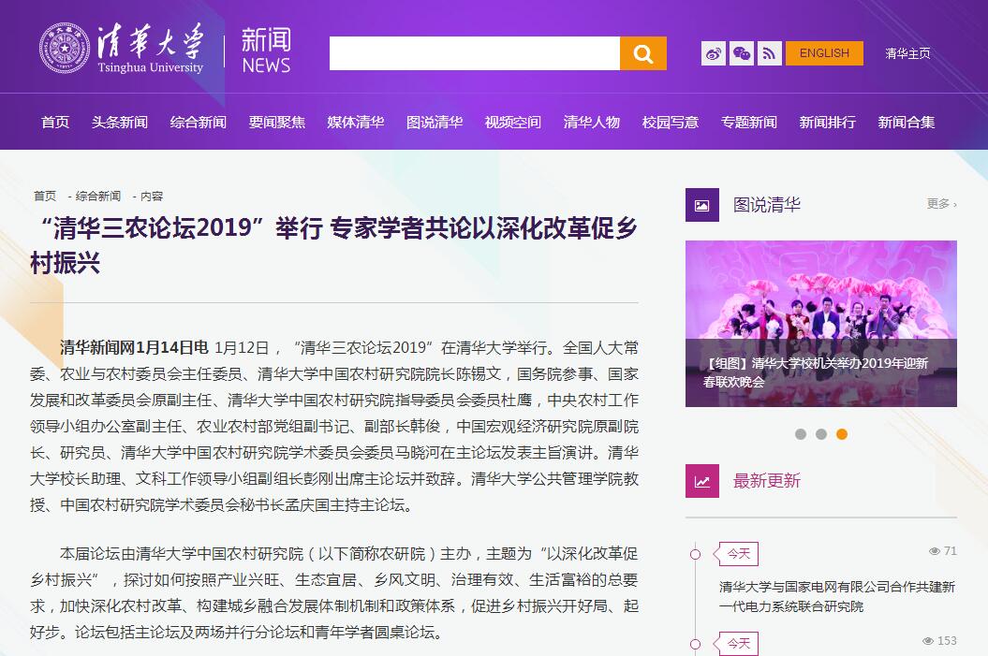The width and height of the screenshot is (988, 656).
Task: Open the 媒体清华 menu item
Action: 355,123
